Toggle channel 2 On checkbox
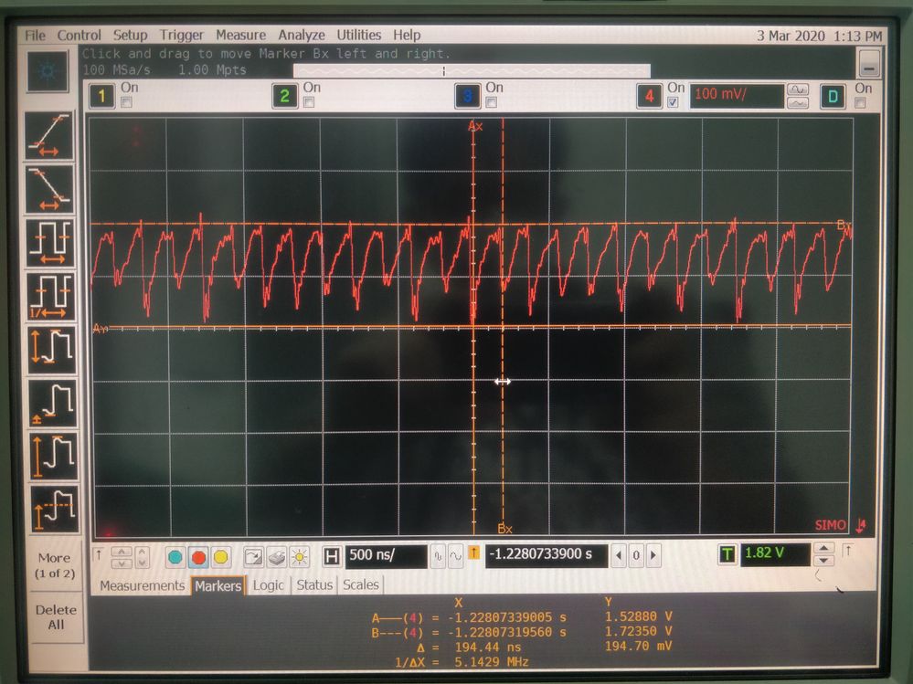Image resolution: width=913 pixels, height=684 pixels. (x=309, y=102)
